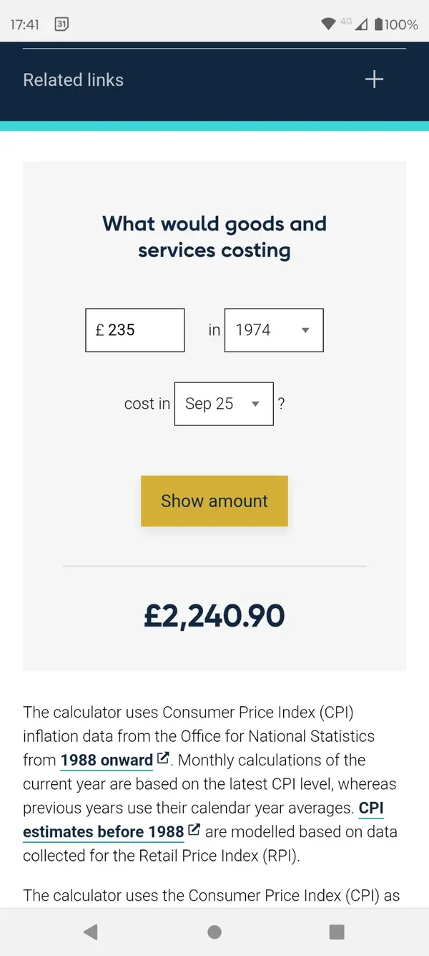The width and height of the screenshot is (429, 956).
Task: Click the Show amount button
Action: 214,501
